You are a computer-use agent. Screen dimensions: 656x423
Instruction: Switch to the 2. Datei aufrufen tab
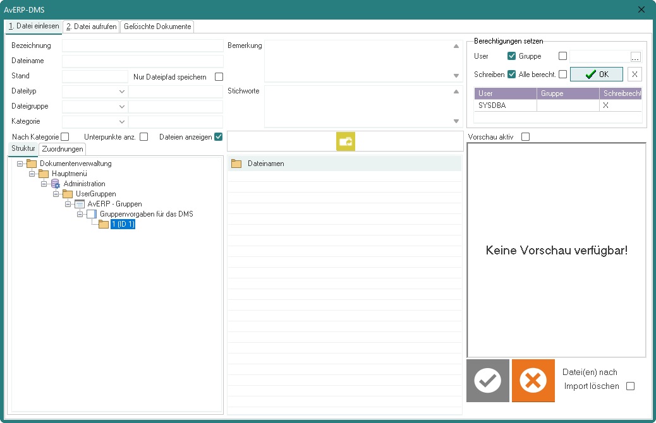pos(91,27)
